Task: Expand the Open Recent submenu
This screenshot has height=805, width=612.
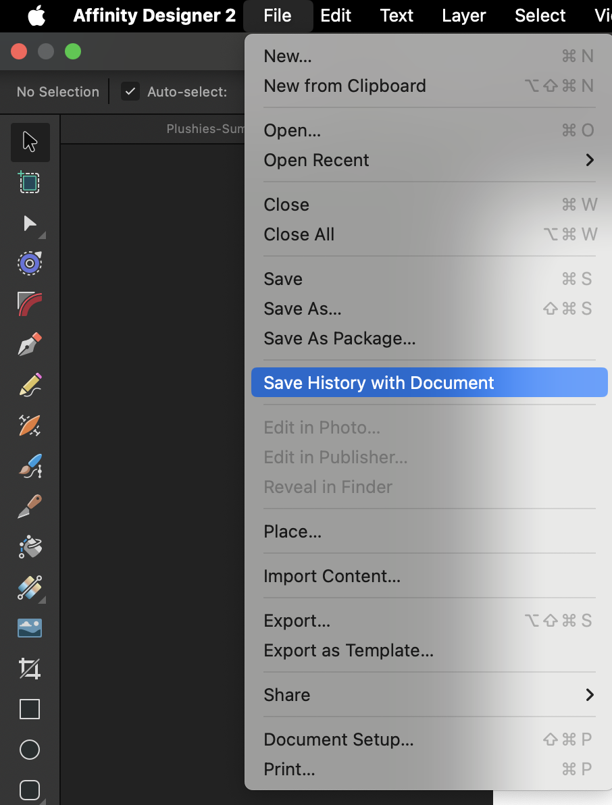Action: (x=430, y=160)
